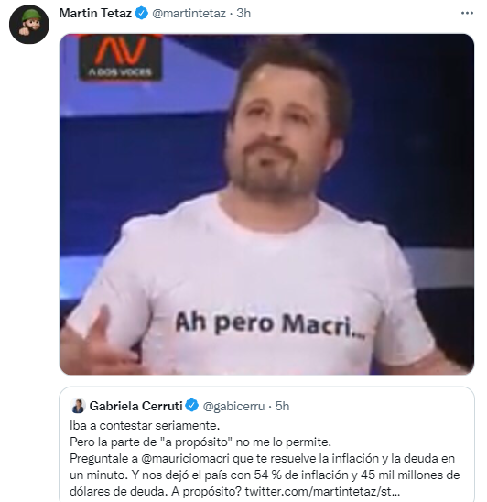Open Gabriela Cerruti's small avatar
The width and height of the screenshot is (487, 502).
tap(78, 406)
